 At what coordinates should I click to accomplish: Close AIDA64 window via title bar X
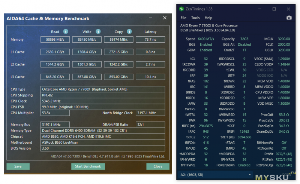164,18
